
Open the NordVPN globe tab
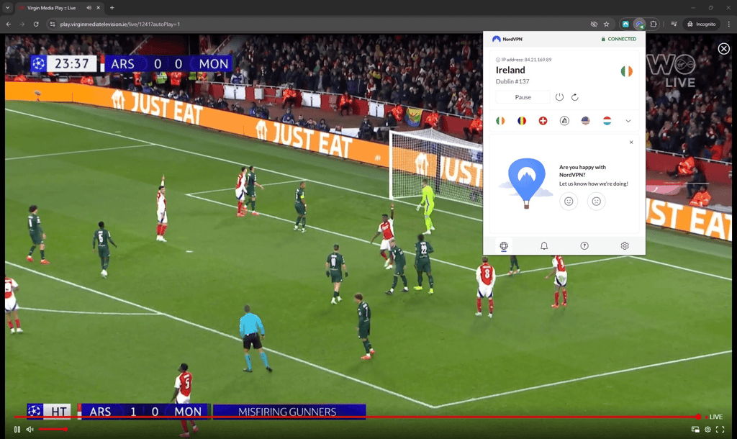pyautogui.click(x=504, y=246)
